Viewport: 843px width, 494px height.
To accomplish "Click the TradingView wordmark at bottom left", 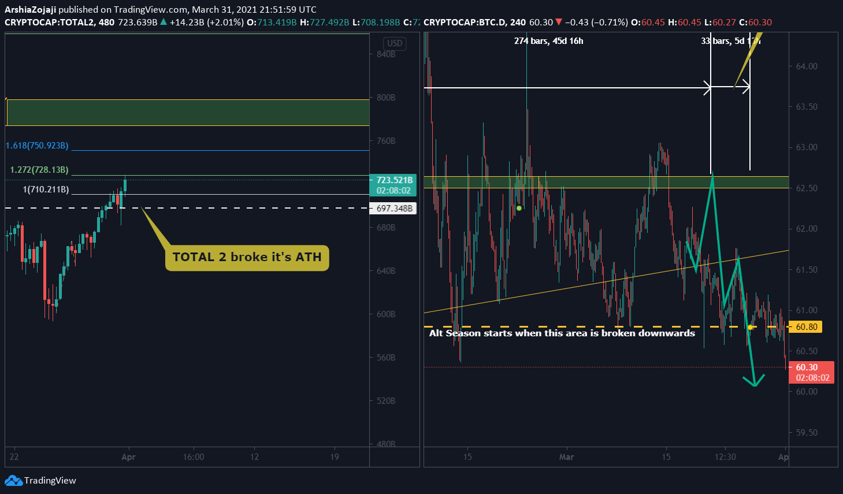I will (x=50, y=480).
